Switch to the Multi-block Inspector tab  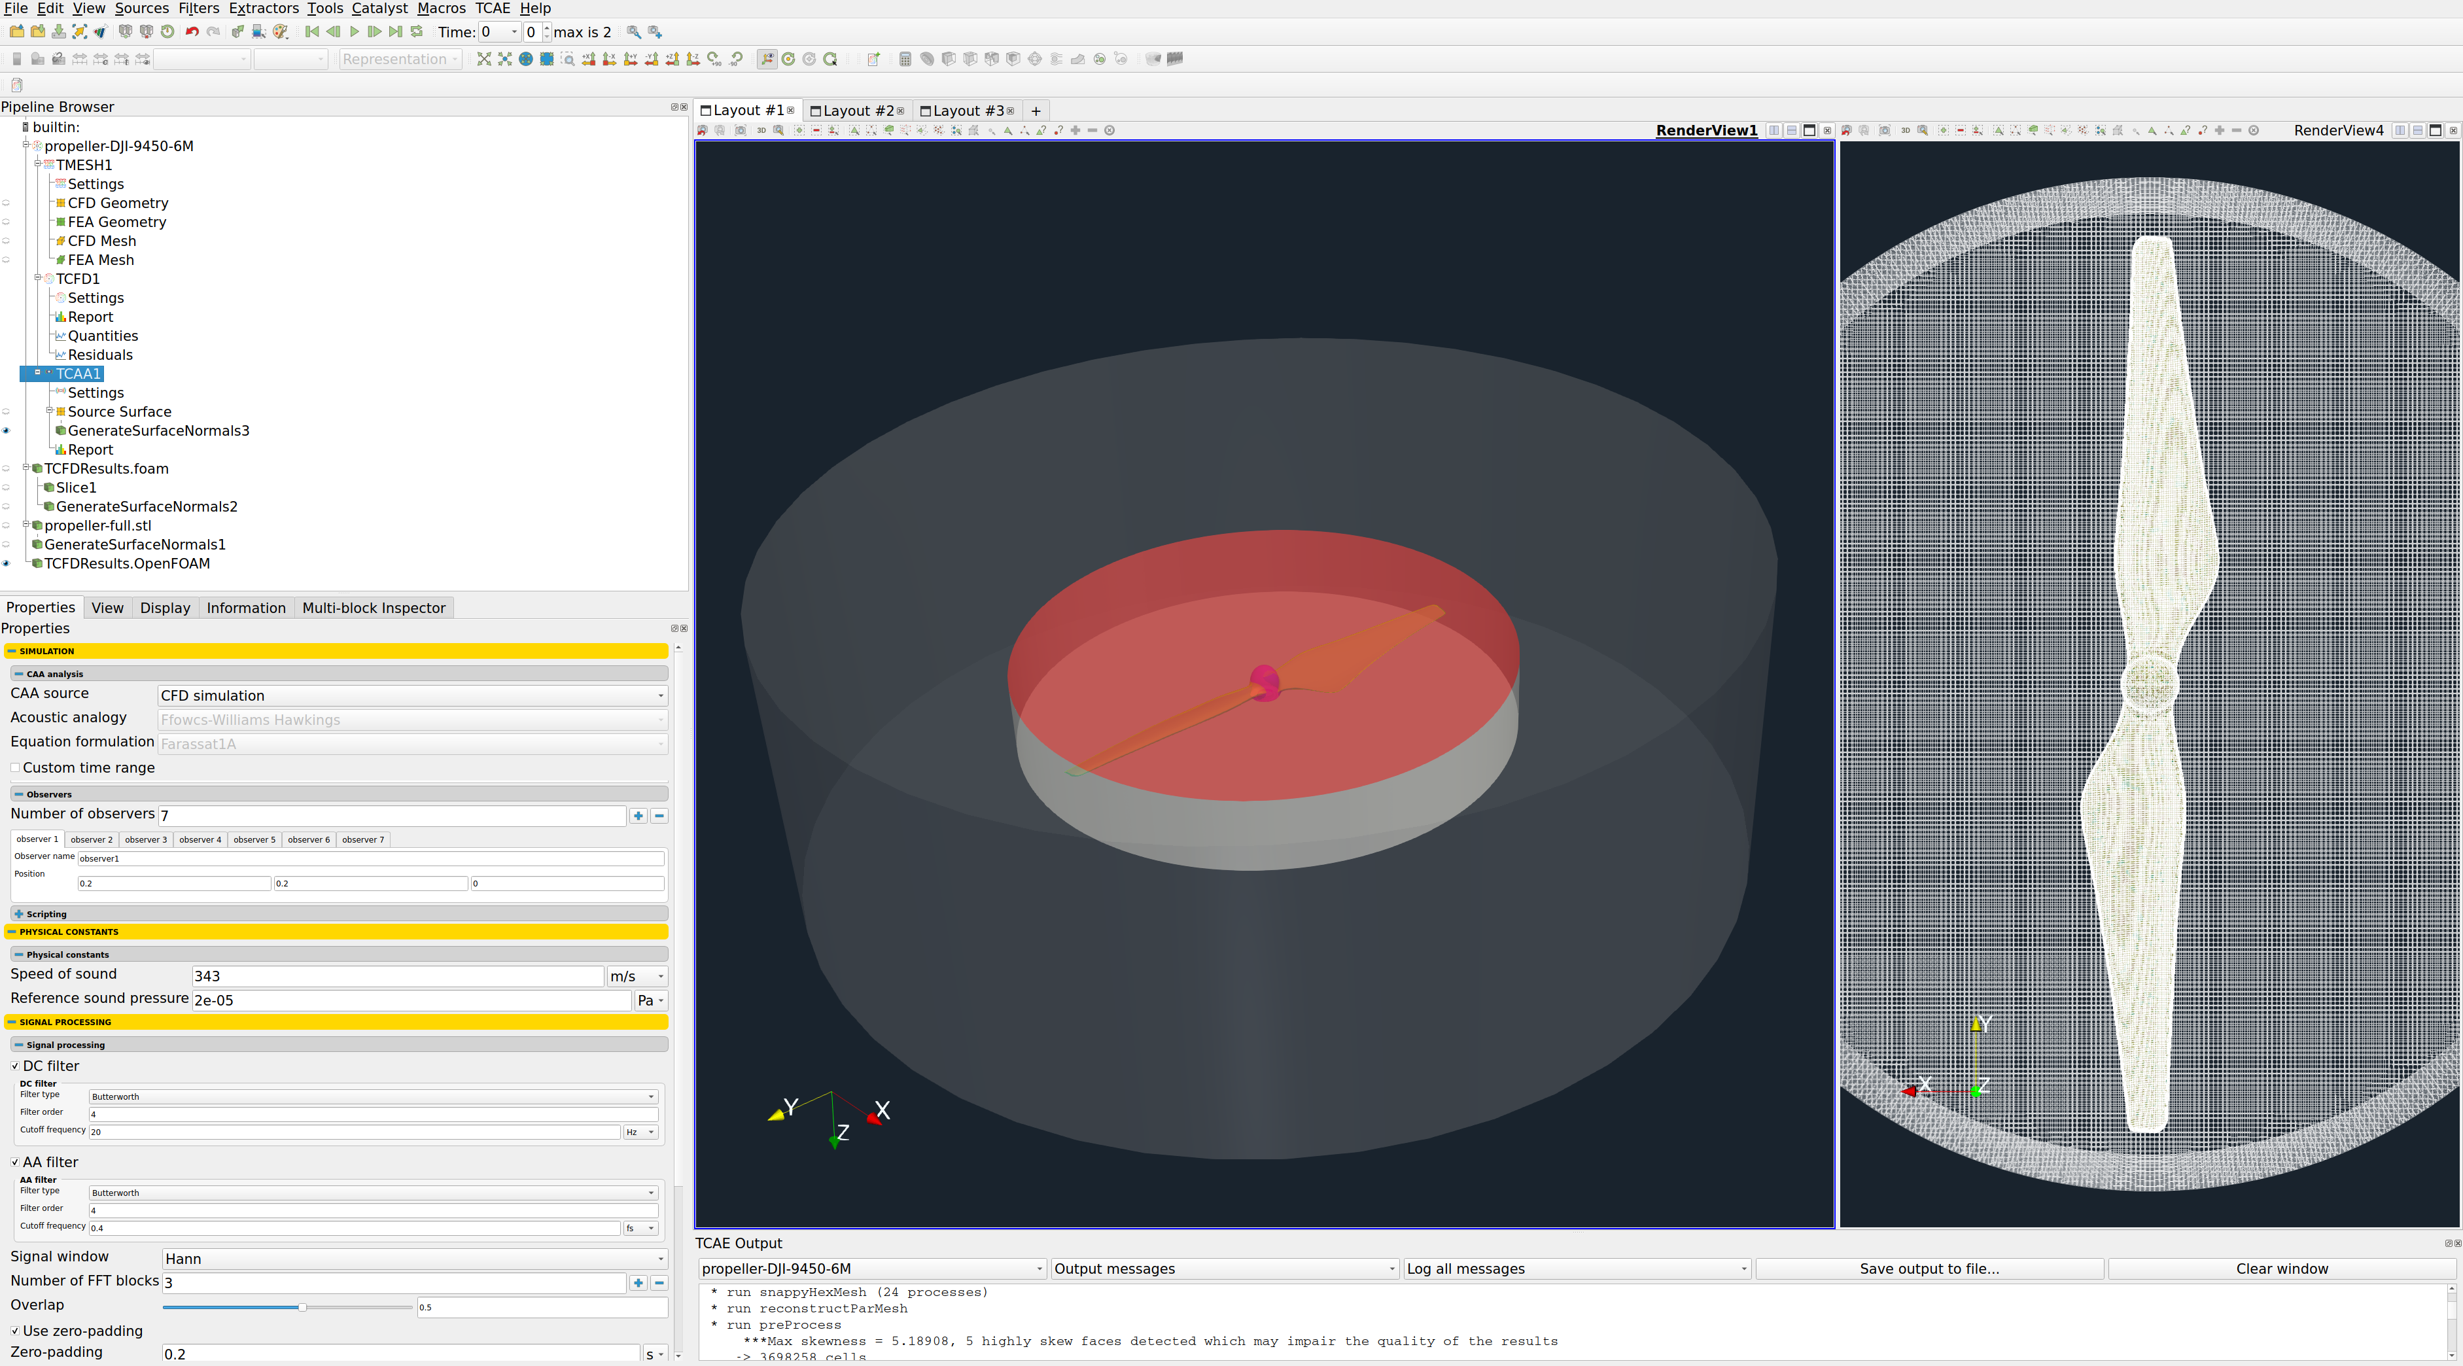coord(374,608)
